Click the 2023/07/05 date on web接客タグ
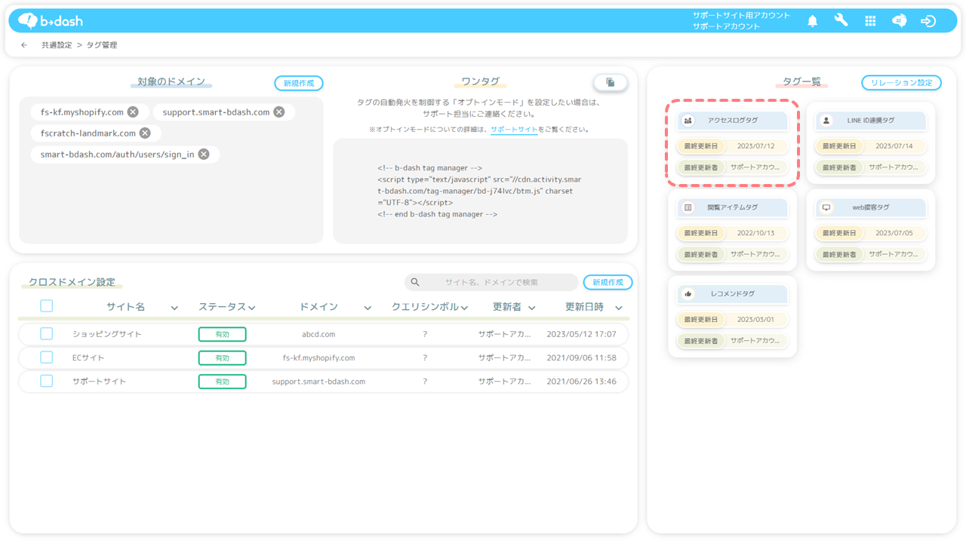 pyautogui.click(x=894, y=233)
